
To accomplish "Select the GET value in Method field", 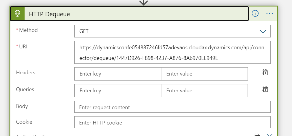I will (84, 31).
